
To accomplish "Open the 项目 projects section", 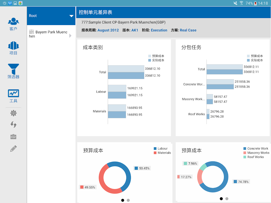I will pyautogui.click(x=13, y=48).
